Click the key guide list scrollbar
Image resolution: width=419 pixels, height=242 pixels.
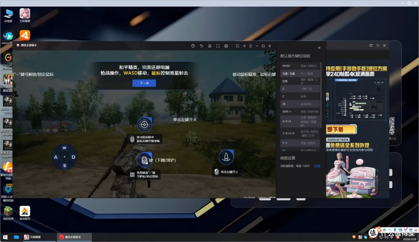coord(321,95)
